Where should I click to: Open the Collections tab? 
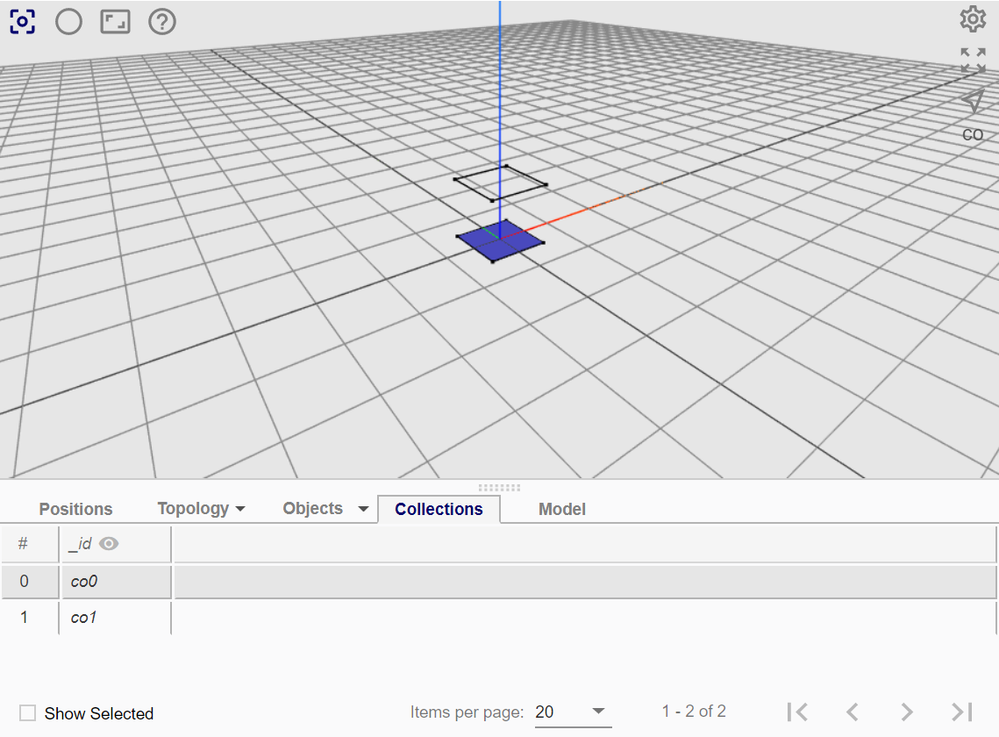point(439,509)
